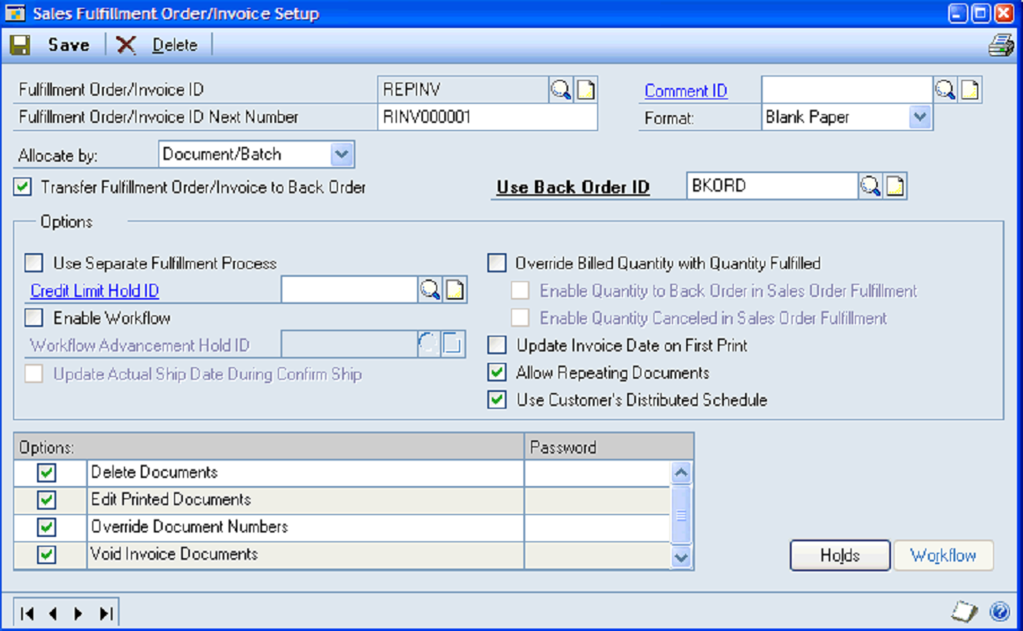The height and width of the screenshot is (631, 1023).
Task: Go to the first record navigation arrow
Action: 27,613
